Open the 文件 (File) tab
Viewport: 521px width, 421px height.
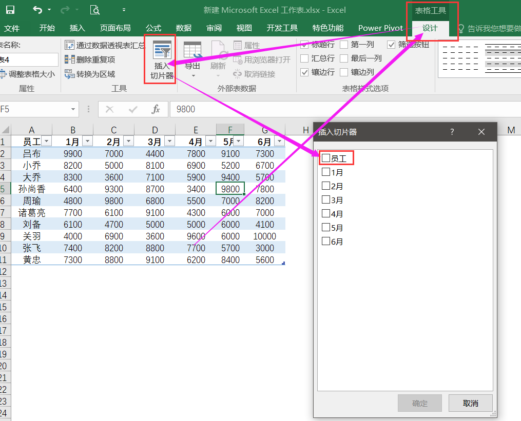(x=11, y=29)
